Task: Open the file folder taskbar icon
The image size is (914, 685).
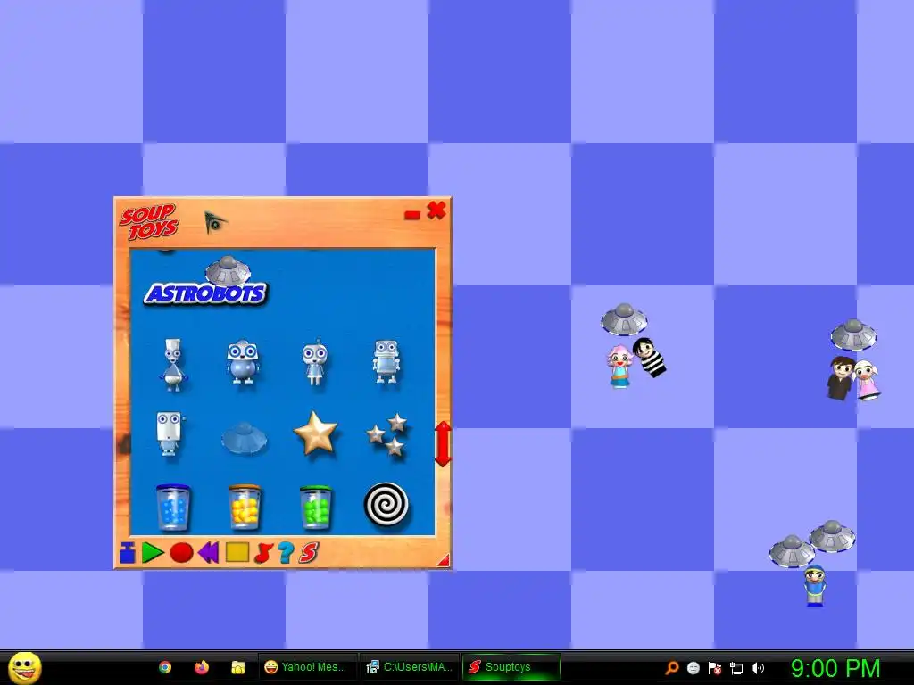Action: click(237, 667)
